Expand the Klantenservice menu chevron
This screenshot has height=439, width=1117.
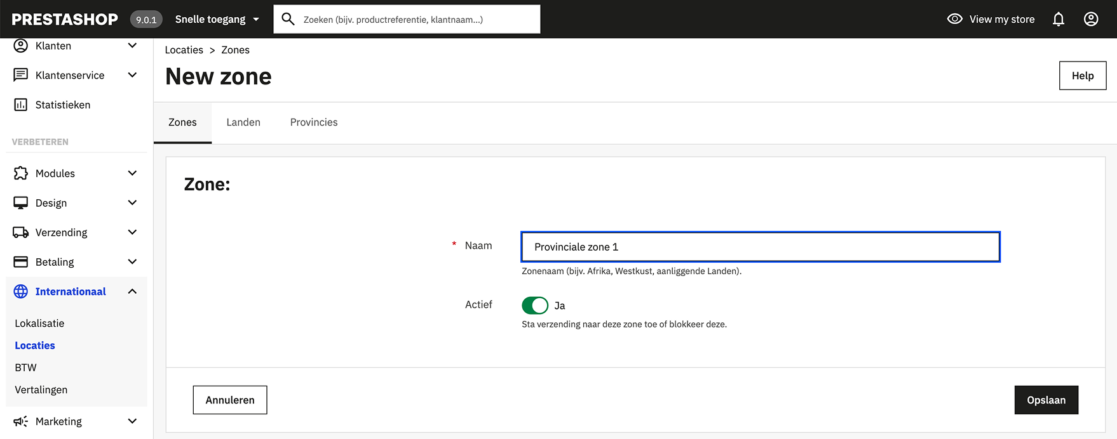[x=132, y=75]
